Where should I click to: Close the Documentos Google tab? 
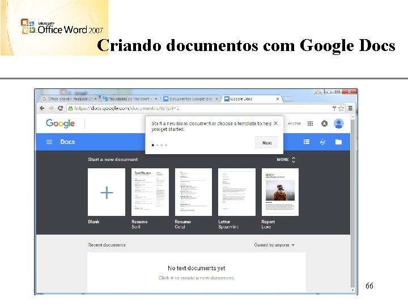[216, 99]
